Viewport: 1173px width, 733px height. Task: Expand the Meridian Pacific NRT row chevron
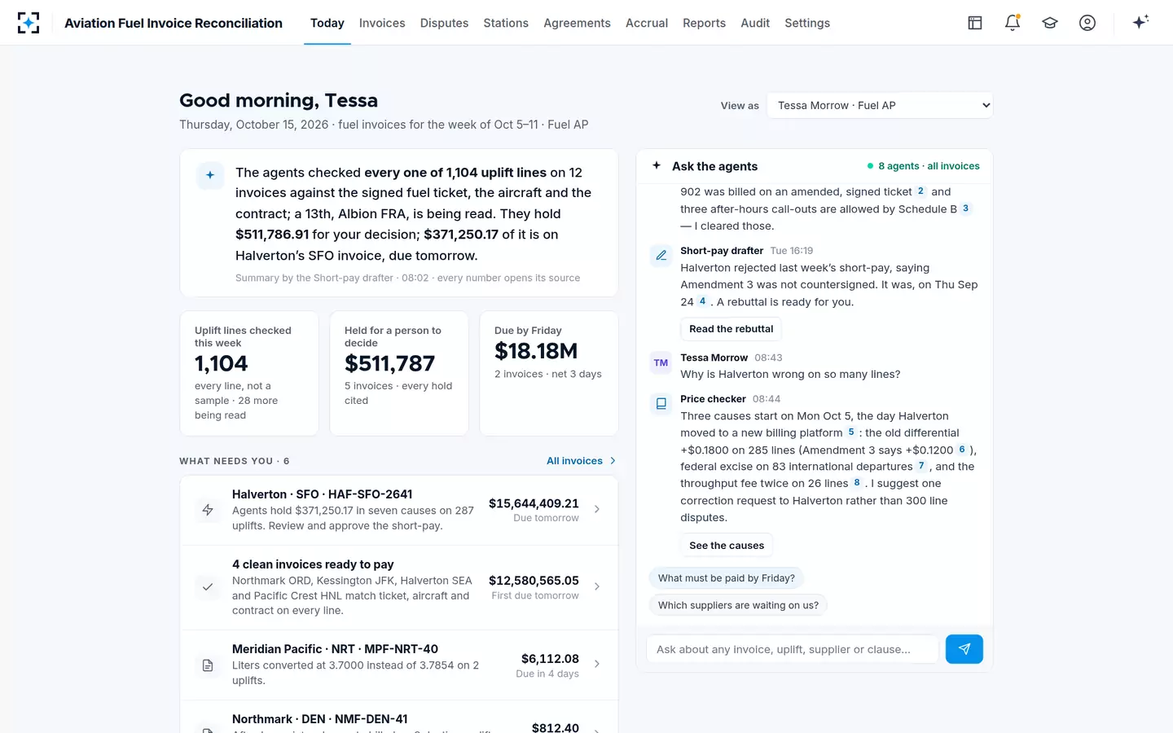coord(597,664)
